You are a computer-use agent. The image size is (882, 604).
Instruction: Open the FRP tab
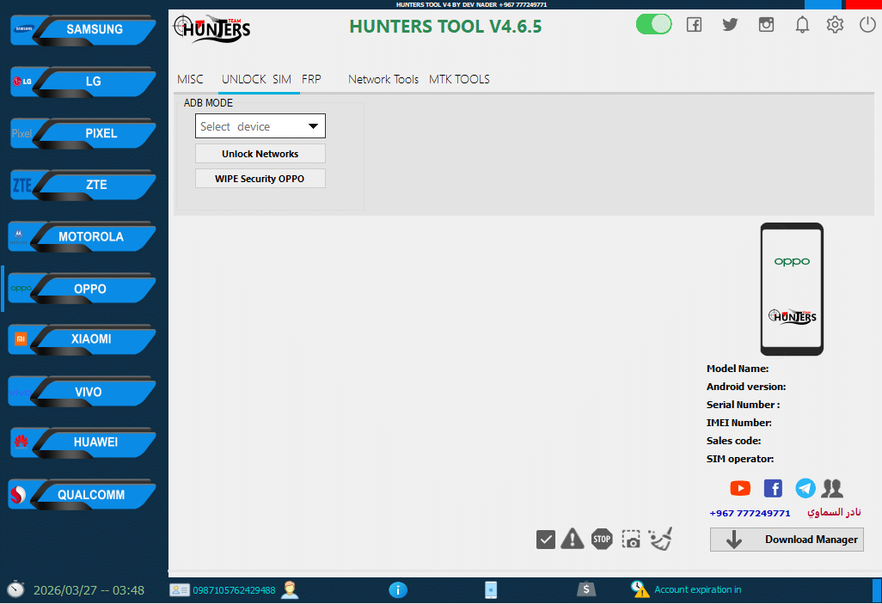click(x=311, y=79)
